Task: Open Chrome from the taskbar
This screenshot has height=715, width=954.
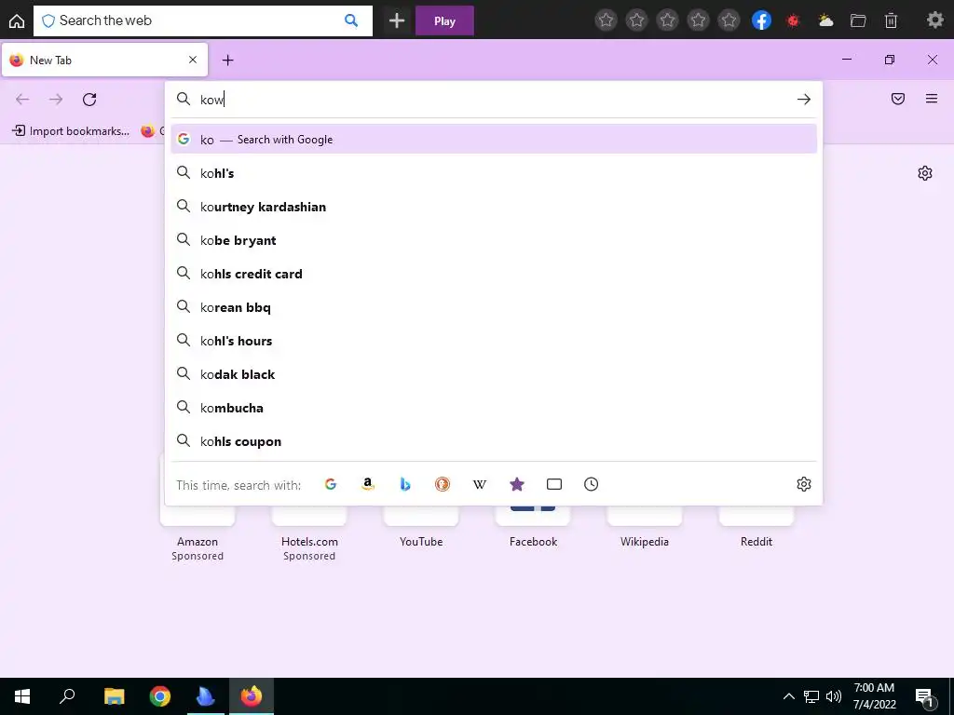Action: tap(160, 696)
